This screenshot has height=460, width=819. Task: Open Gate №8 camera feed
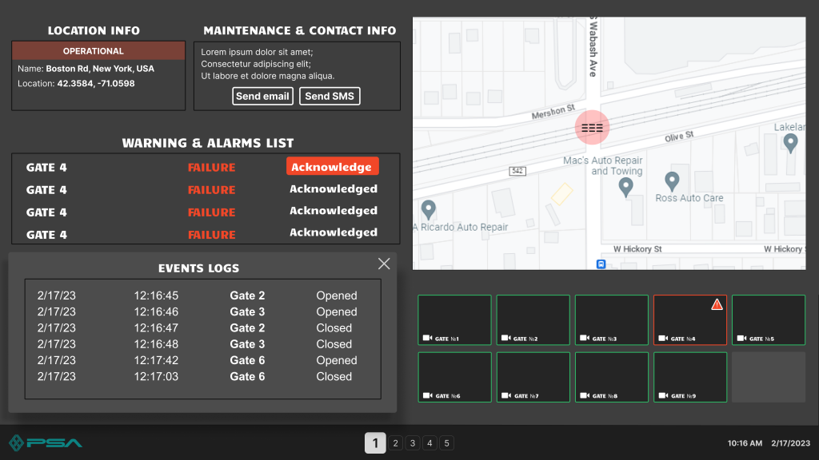click(612, 377)
